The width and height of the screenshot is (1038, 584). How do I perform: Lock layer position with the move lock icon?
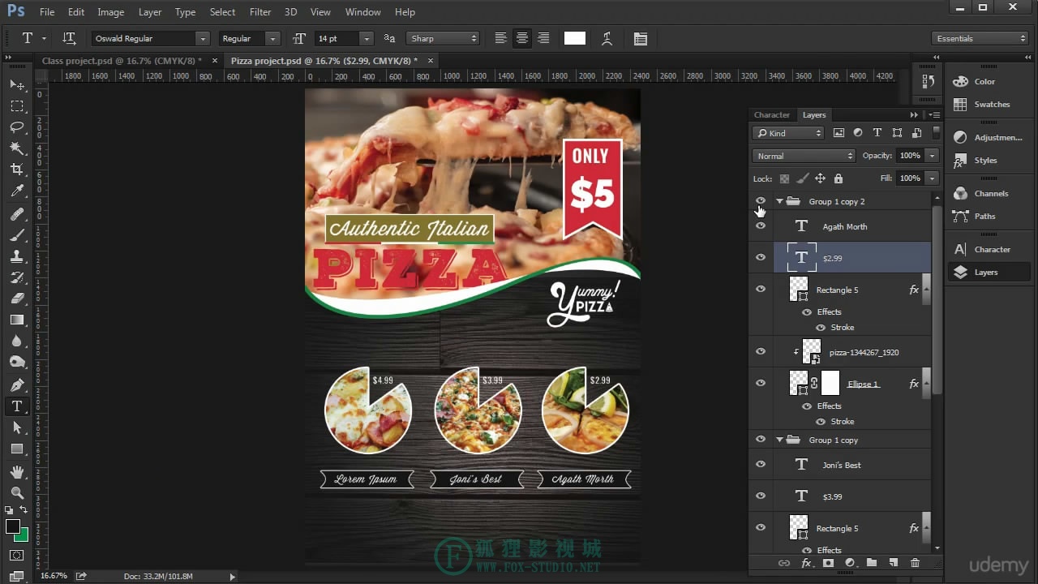820,178
